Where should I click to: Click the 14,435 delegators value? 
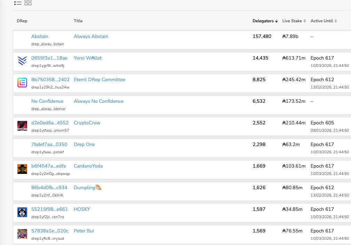point(260,58)
